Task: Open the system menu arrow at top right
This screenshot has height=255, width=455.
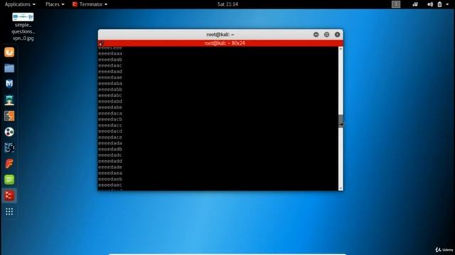Action: coord(447,4)
